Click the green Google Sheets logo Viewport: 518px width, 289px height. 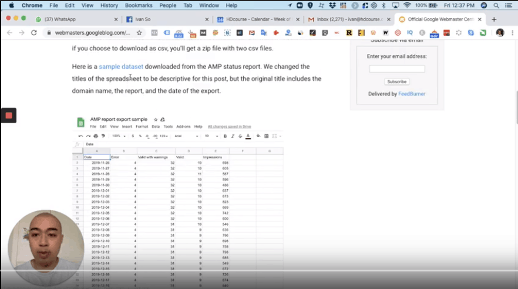(81, 122)
